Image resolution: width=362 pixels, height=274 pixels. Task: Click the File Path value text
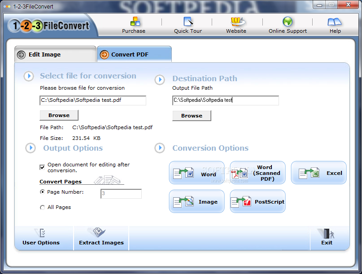click(113, 127)
